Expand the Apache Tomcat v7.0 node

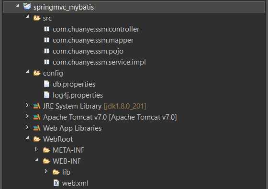[27, 116]
